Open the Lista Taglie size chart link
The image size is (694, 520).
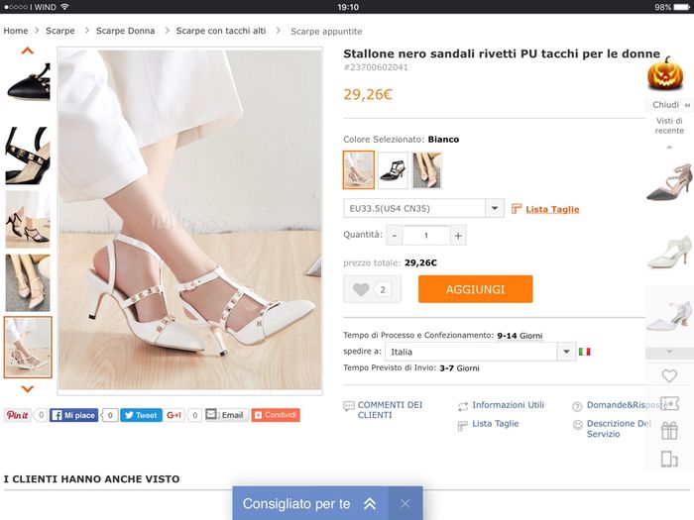point(551,209)
